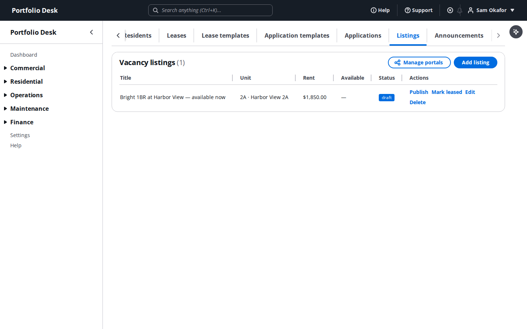Switch to the Lease templates tab
Screen dimensions: 527x329
click(x=225, y=35)
